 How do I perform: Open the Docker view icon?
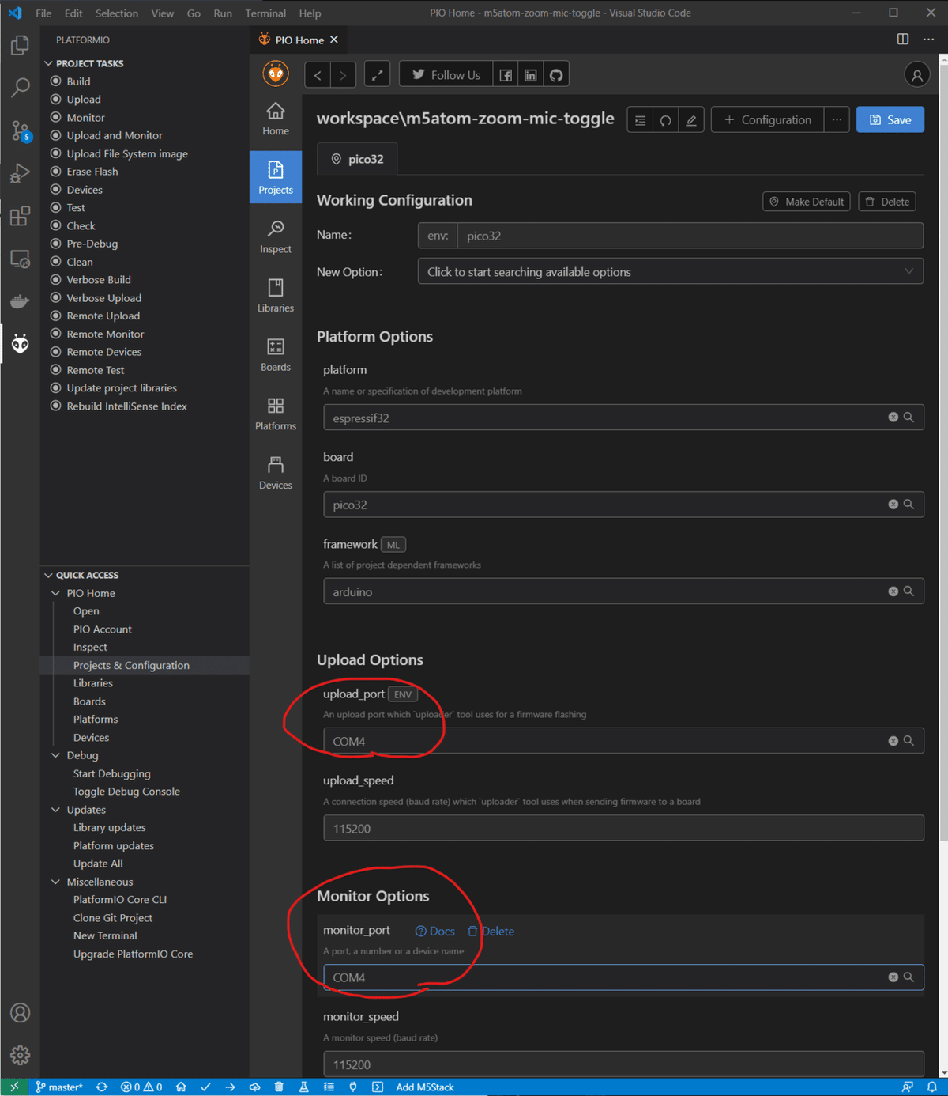coord(20,301)
